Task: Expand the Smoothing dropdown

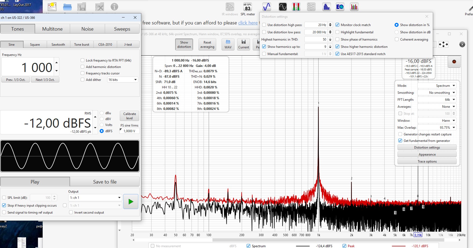Action: 437,93
